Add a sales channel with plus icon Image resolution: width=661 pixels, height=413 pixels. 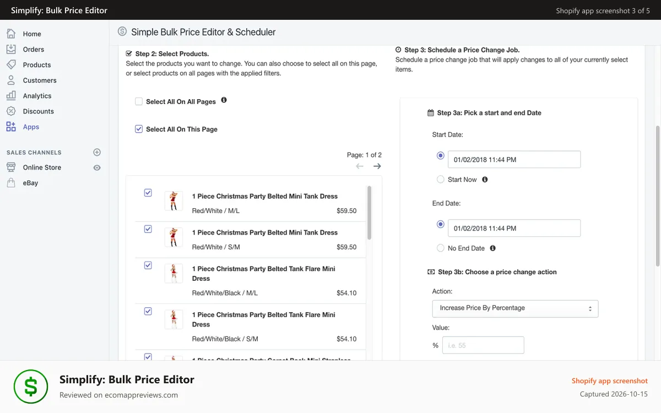coord(97,152)
